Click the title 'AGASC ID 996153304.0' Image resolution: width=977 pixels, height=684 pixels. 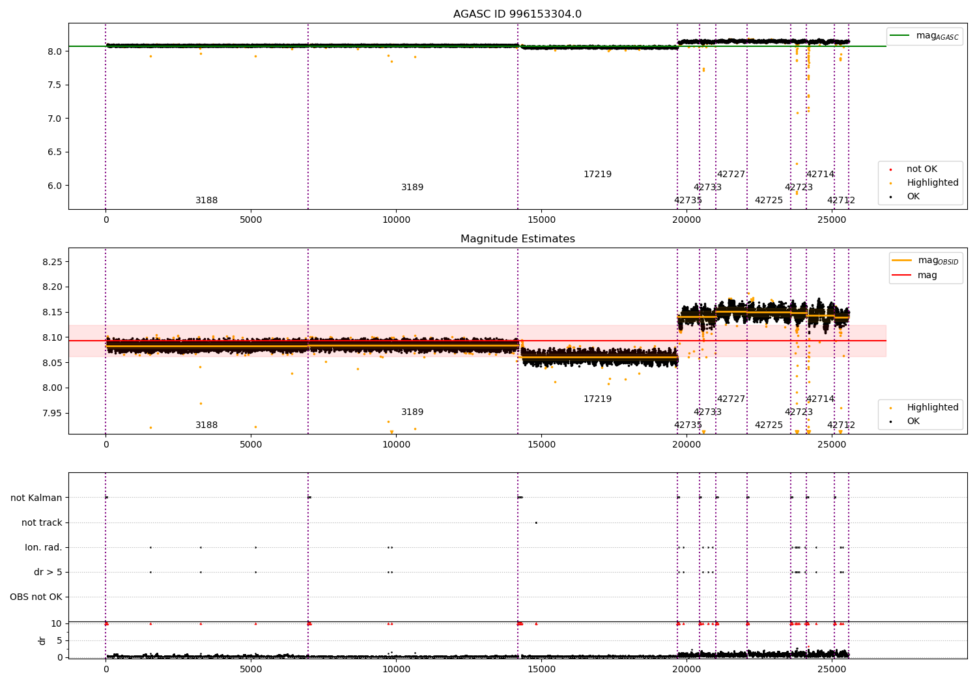pos(517,14)
